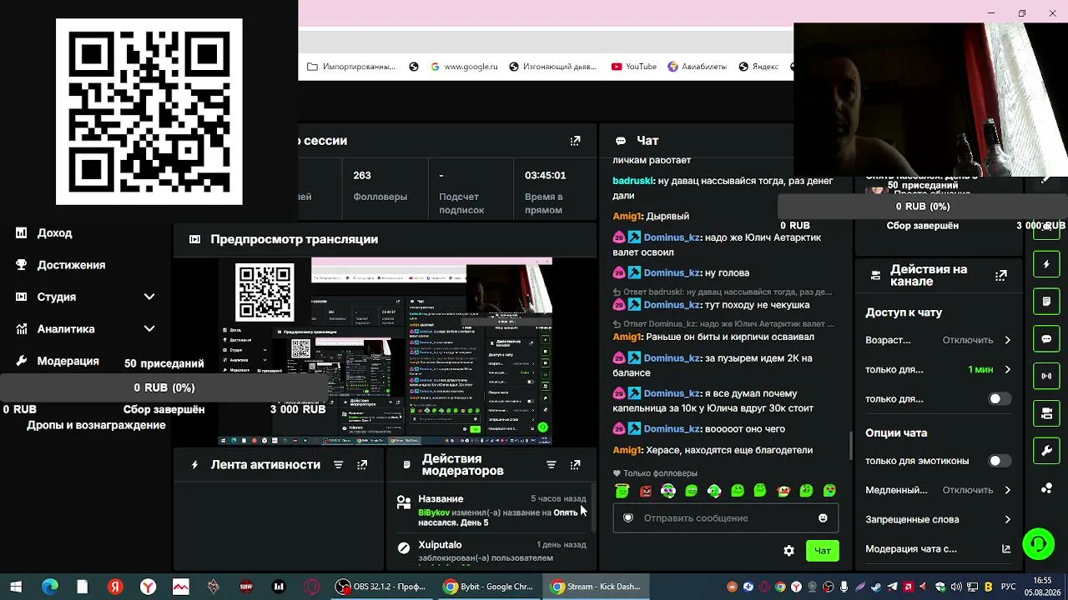Click '263' followers count value
Image resolution: width=1068 pixels, height=600 pixels.
(362, 175)
